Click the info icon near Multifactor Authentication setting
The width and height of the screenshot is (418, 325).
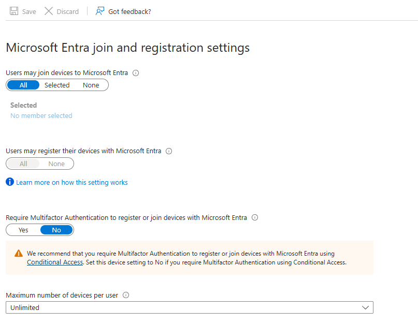click(254, 217)
